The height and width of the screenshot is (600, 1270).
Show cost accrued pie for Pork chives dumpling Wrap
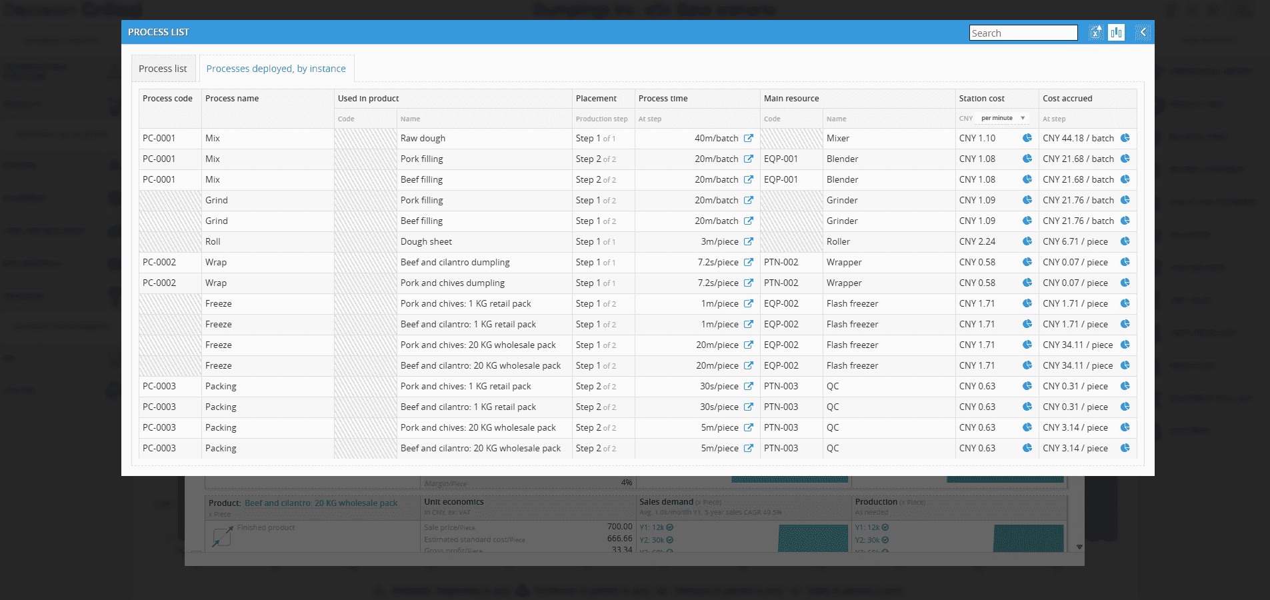[1125, 283]
